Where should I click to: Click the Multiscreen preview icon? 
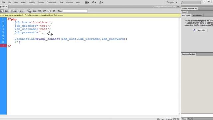[x=29, y=11]
